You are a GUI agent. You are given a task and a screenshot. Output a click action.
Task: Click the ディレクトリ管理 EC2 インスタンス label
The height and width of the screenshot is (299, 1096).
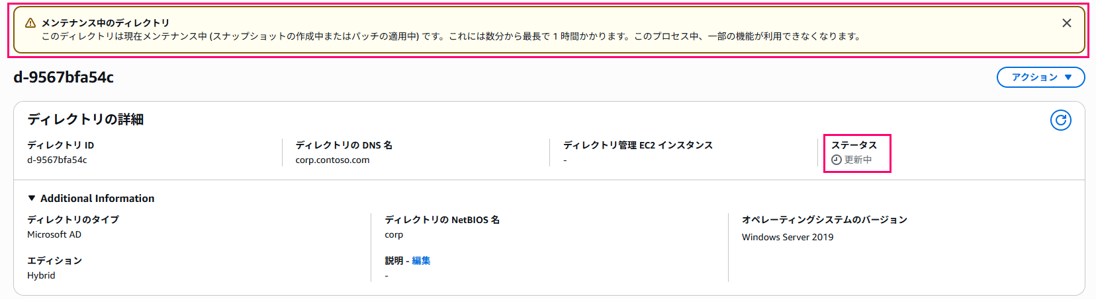tap(638, 145)
